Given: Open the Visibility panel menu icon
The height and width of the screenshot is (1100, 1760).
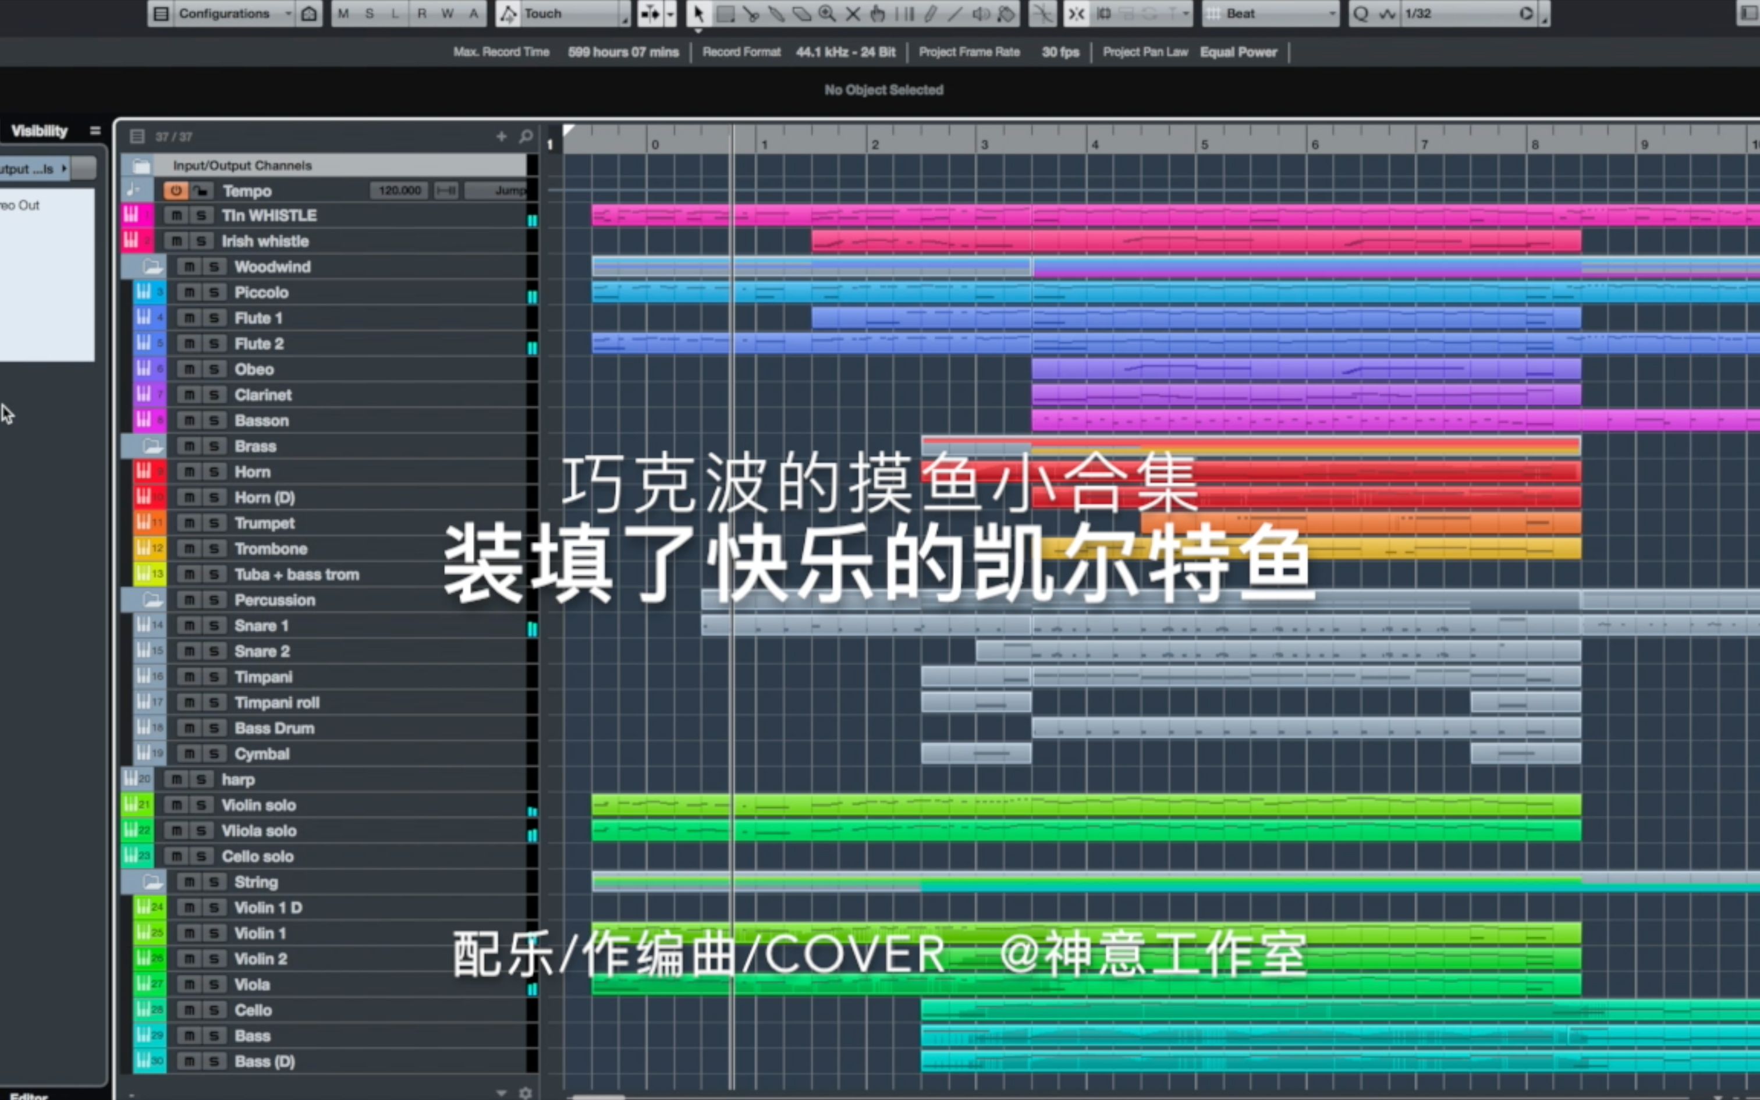Looking at the screenshot, I should coord(94,131).
